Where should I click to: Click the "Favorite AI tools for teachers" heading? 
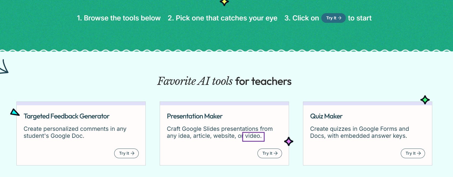(224, 81)
